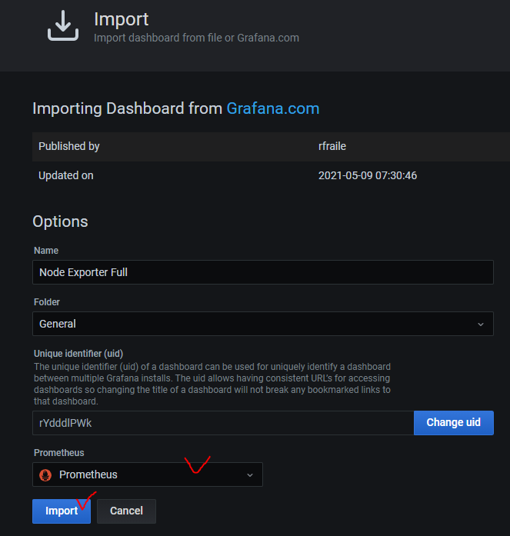Screen dimensions: 510x536
Task: Click the Prometheus dropdown chevron arrow
Action: (x=250, y=475)
